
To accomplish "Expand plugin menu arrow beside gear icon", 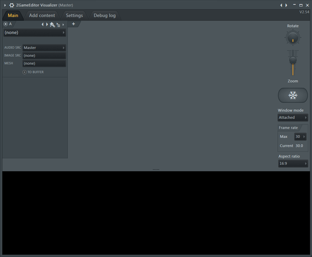I will click(5, 5).
